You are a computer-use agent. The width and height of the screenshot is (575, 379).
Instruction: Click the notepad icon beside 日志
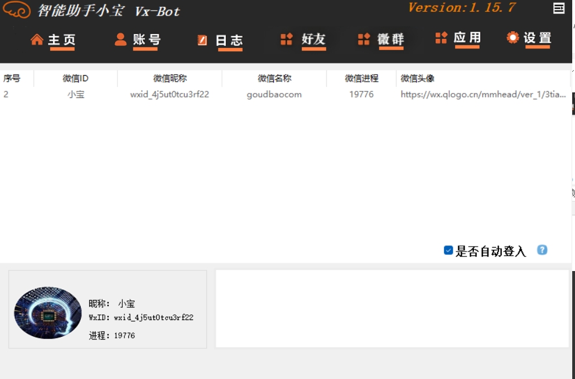tap(202, 40)
